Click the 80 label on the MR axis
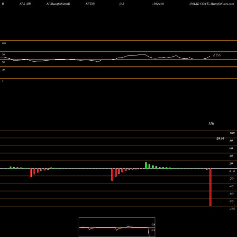Viewport: 237px width, 237px height. tap(231, 141)
